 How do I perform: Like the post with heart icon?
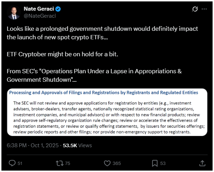coord(108,163)
